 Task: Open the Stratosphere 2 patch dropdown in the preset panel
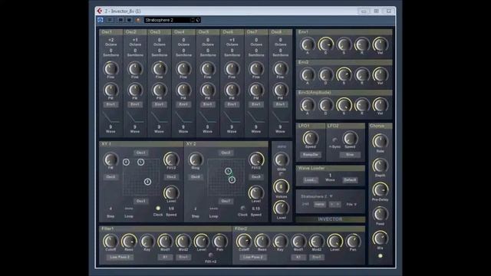click(x=317, y=196)
